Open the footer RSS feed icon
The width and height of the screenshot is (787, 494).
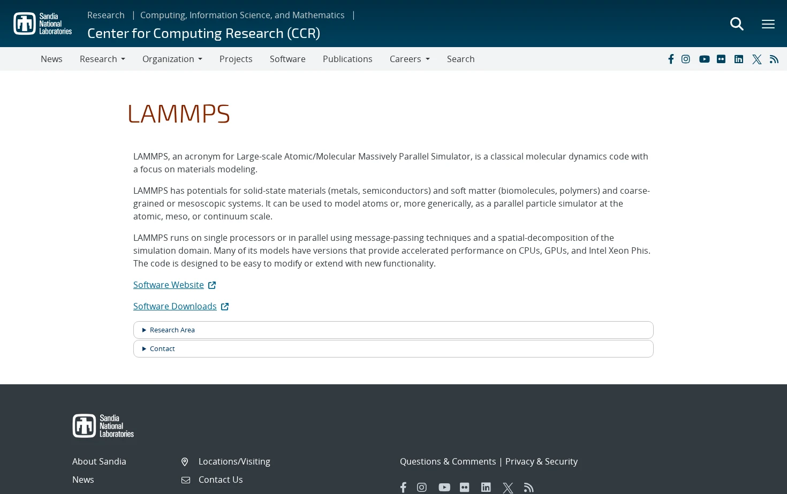click(529, 488)
